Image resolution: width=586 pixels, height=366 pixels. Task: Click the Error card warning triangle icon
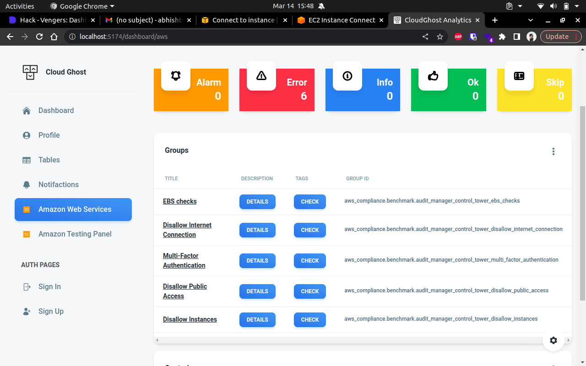[261, 76]
